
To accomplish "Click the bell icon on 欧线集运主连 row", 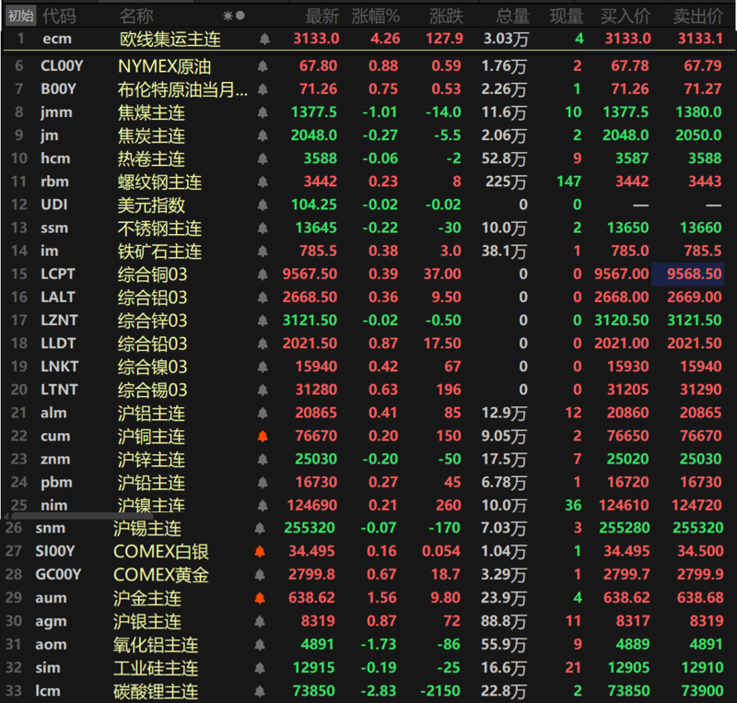I will pyautogui.click(x=264, y=39).
